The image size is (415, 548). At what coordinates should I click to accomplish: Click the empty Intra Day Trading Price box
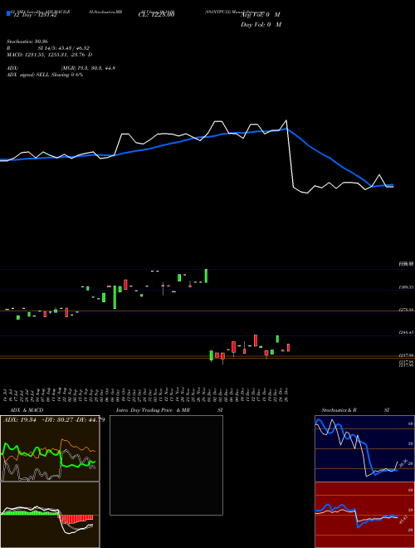(166, 465)
